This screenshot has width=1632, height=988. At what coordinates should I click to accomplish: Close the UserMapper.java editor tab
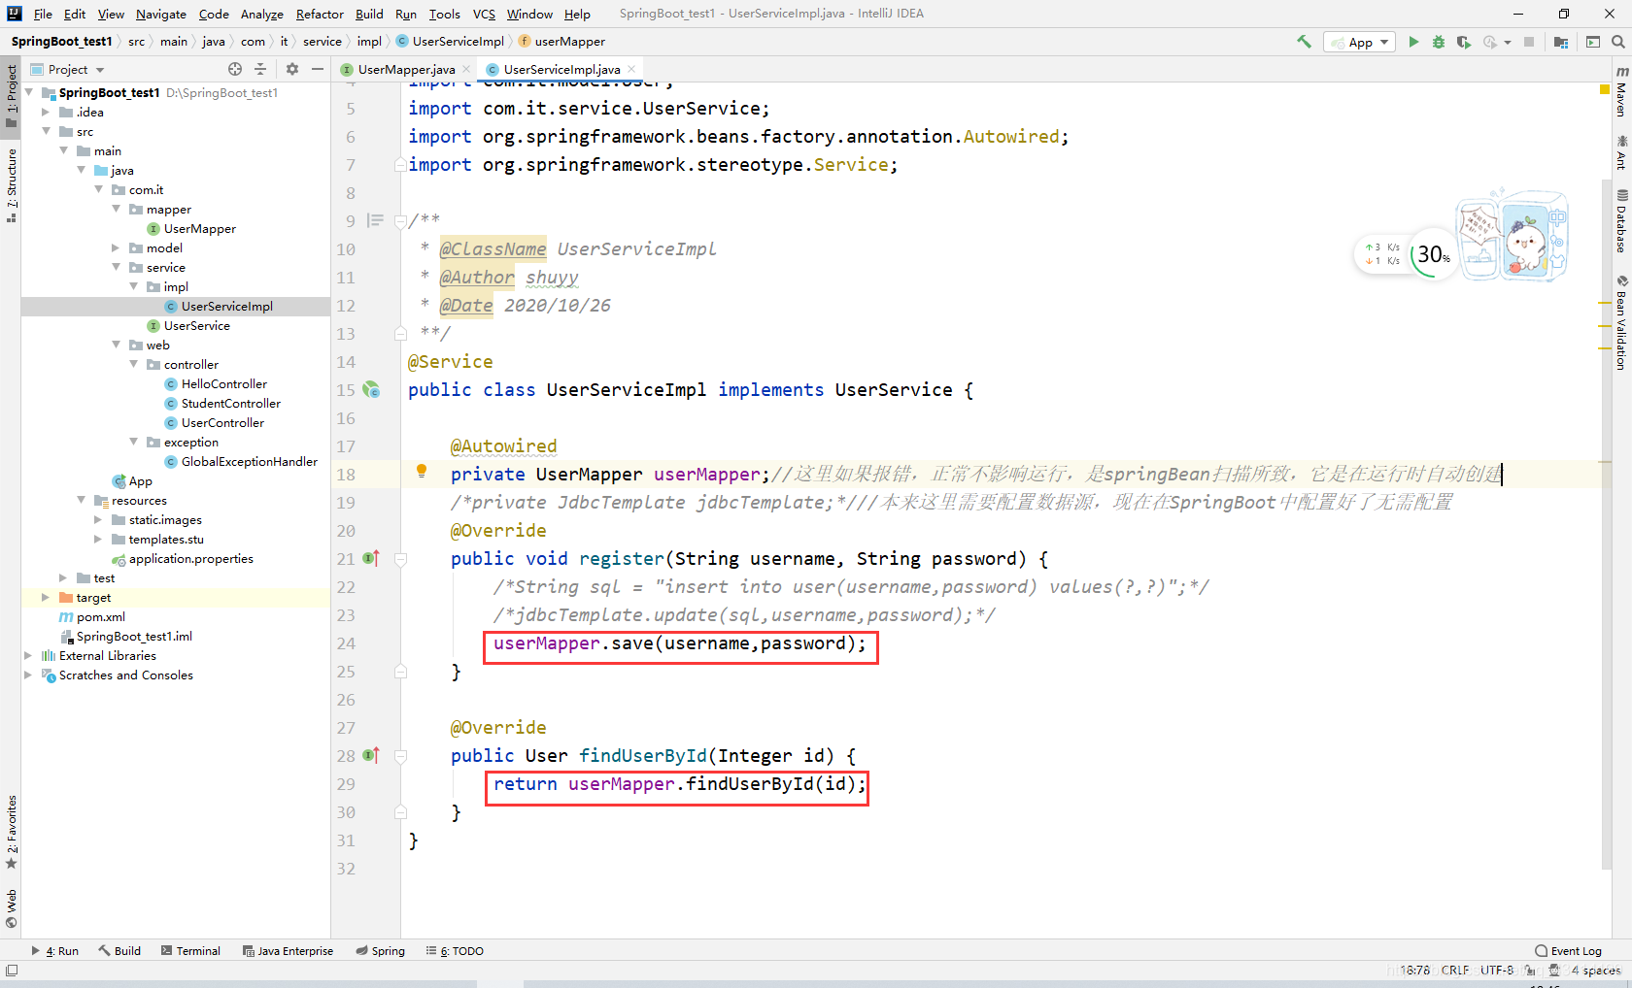point(466,69)
